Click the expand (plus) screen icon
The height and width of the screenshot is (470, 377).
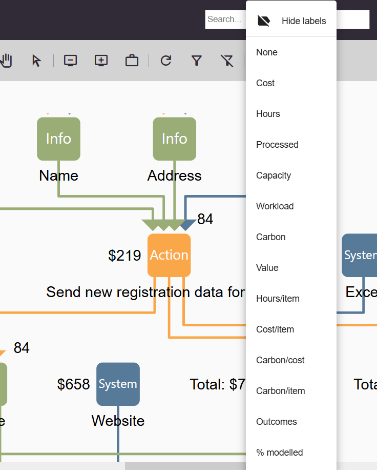[x=101, y=61]
